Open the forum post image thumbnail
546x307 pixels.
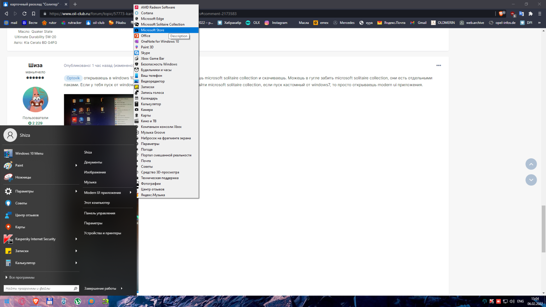pyautogui.click(x=99, y=110)
